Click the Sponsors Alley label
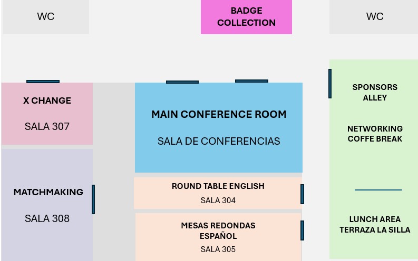Image resolution: width=418 pixels, height=261 pixels. coord(375,92)
